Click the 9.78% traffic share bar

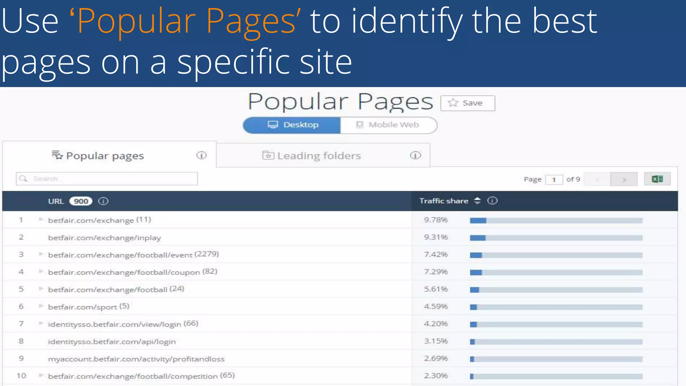point(556,220)
